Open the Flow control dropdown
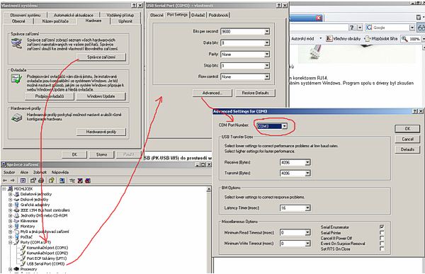 tap(267, 77)
